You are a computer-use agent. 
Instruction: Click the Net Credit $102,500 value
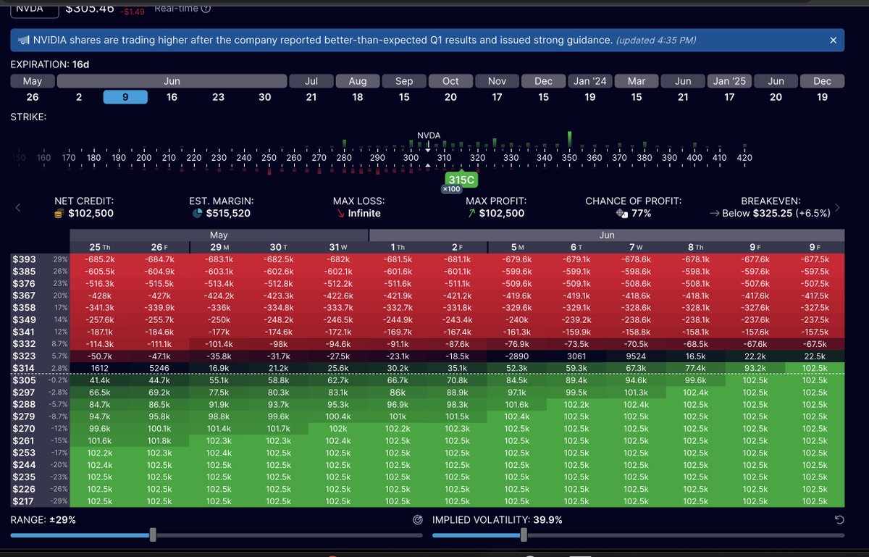tap(91, 214)
